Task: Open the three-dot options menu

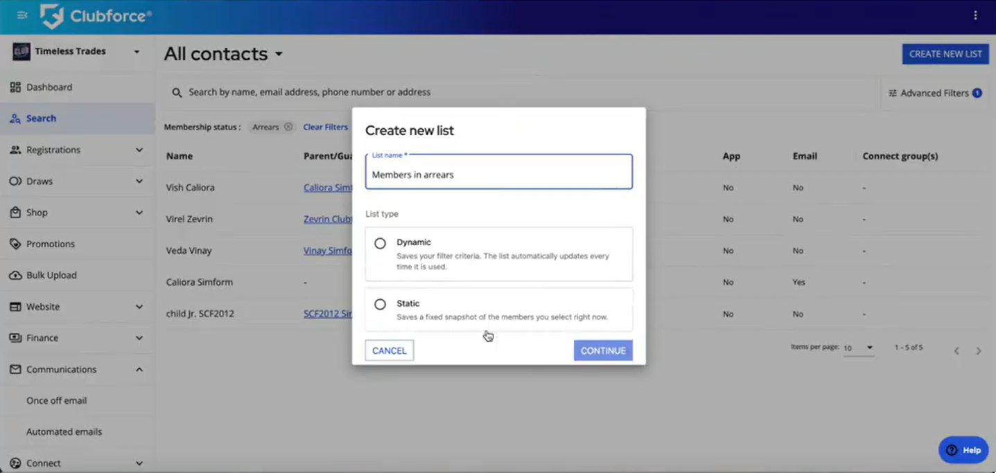Action: click(975, 15)
